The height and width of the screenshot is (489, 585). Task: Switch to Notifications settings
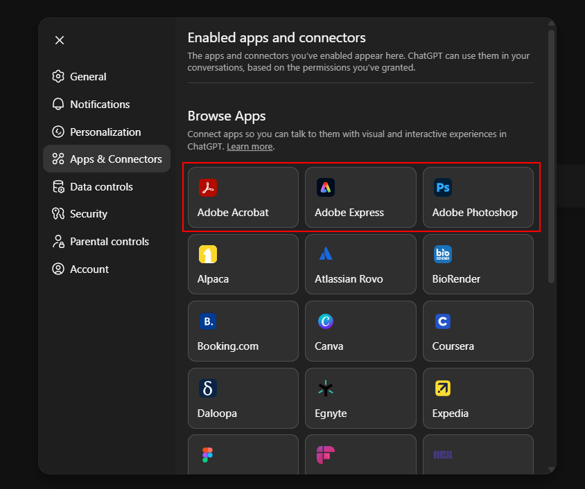point(99,105)
